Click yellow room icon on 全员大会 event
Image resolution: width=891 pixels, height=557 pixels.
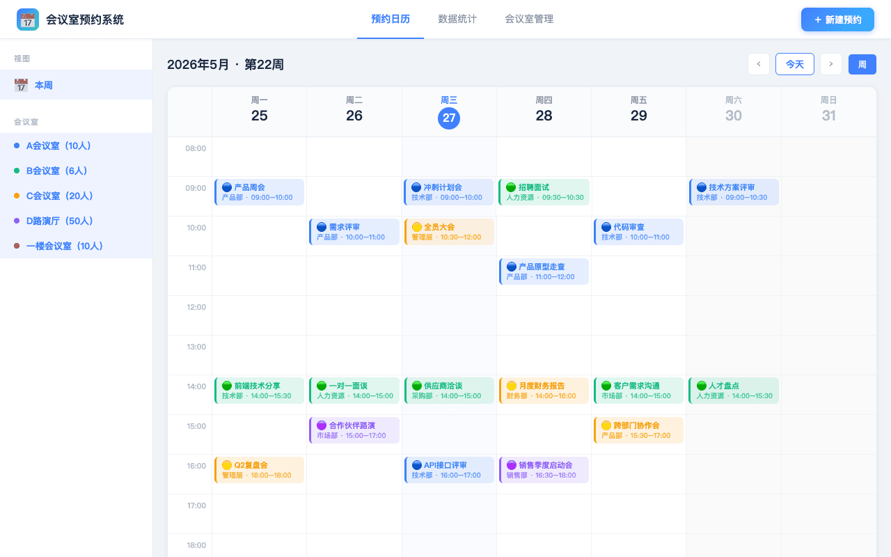(416, 227)
